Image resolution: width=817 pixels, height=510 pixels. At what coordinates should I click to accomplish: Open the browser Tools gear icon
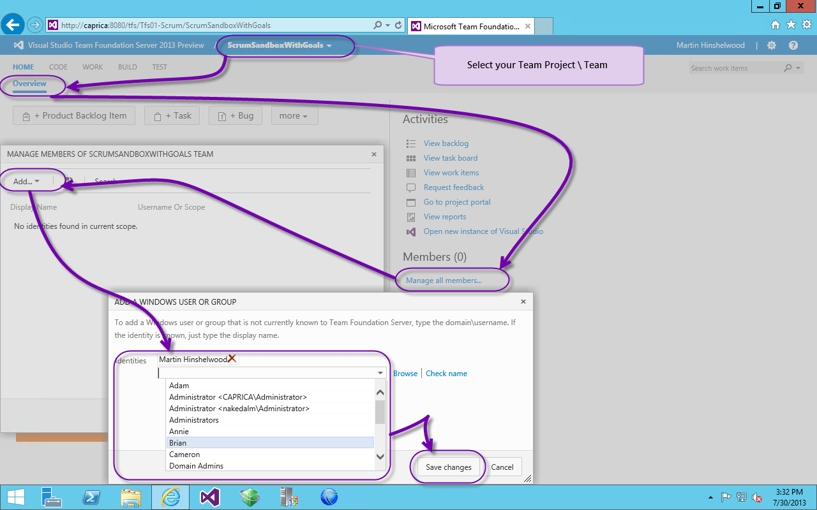click(x=806, y=25)
